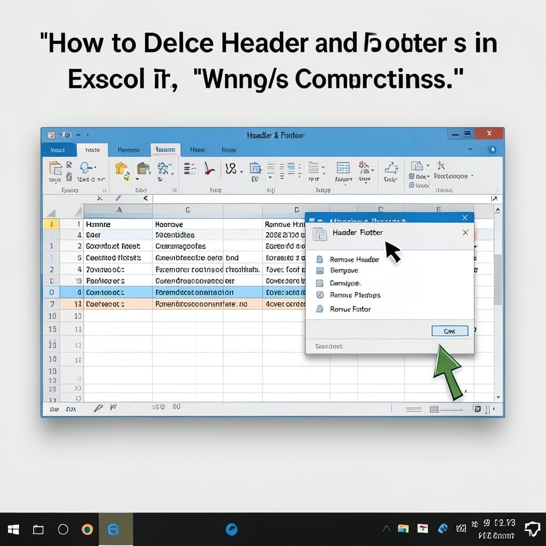The image size is (546, 546).
Task: Switch to the Hecmoo ribbon tab
Action: (x=129, y=150)
